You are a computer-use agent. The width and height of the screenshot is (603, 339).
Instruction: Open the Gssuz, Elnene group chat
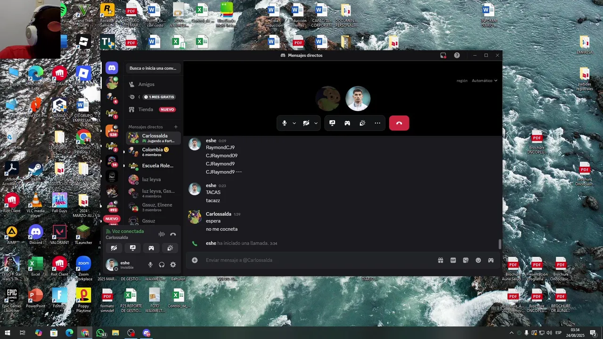click(x=154, y=207)
